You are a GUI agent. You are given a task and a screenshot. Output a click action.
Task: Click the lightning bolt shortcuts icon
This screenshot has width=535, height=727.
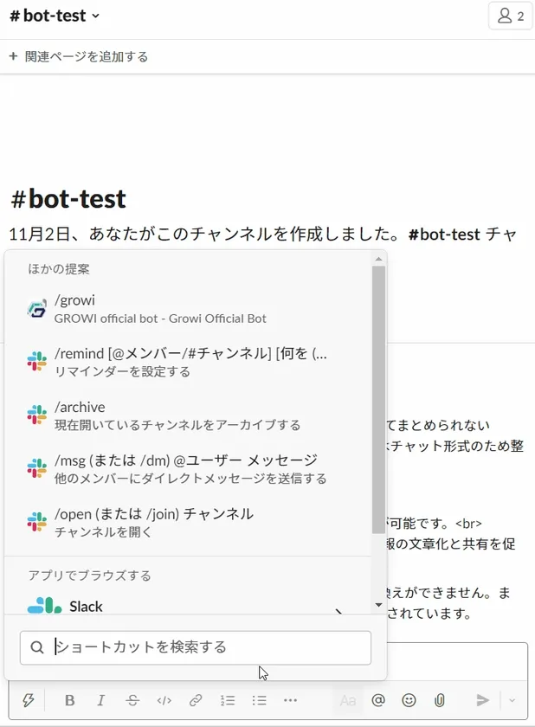tap(28, 700)
